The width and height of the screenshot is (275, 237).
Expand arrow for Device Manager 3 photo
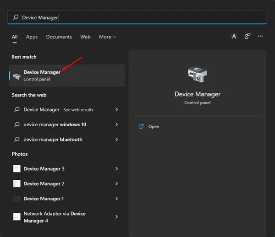pyautogui.click(x=117, y=169)
